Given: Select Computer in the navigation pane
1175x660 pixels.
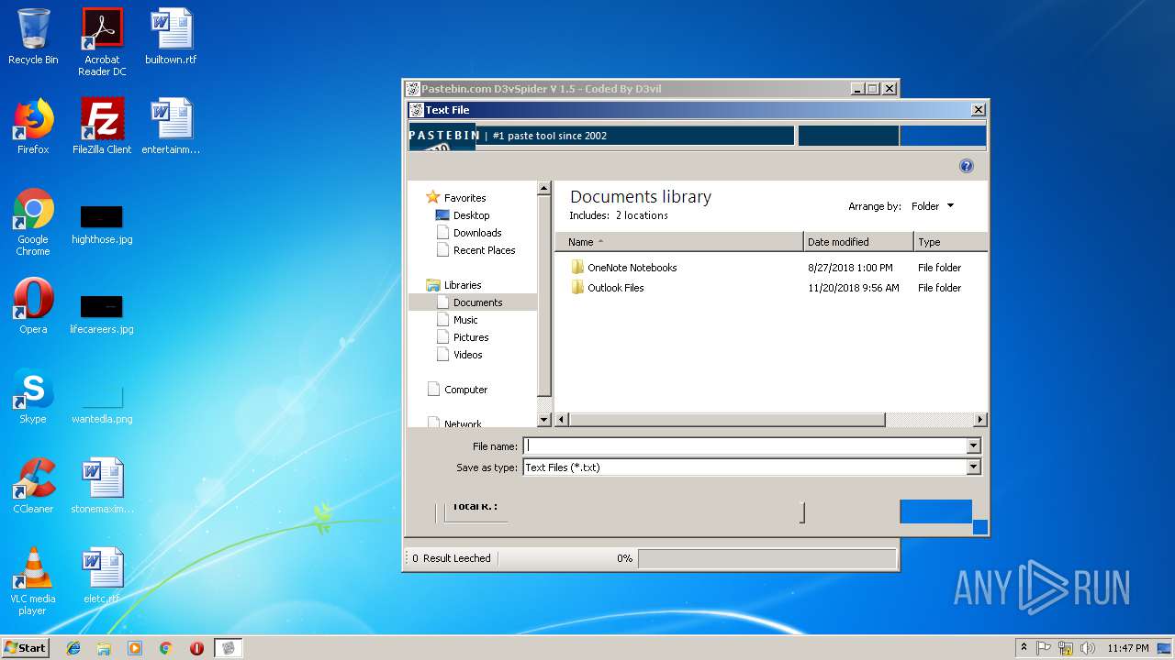Looking at the screenshot, I should click(465, 390).
